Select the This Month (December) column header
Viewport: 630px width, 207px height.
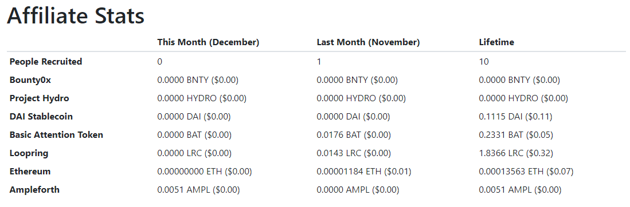click(x=208, y=42)
